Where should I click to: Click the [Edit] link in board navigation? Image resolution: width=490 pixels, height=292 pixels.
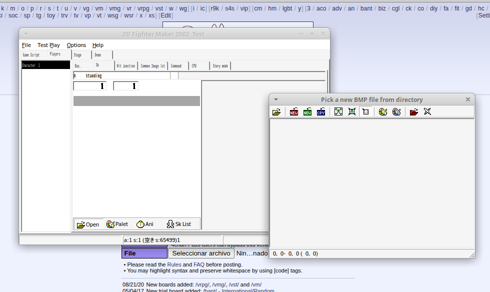(166, 15)
